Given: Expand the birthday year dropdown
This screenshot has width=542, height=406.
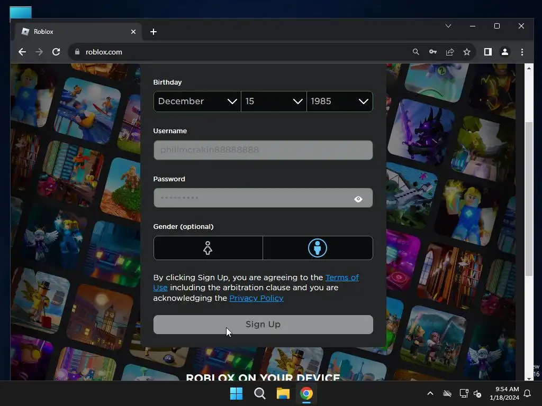Looking at the screenshot, I should pyautogui.click(x=340, y=101).
